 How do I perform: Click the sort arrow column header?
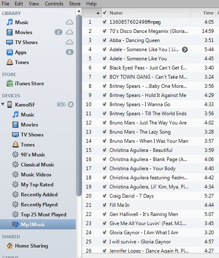92,12
